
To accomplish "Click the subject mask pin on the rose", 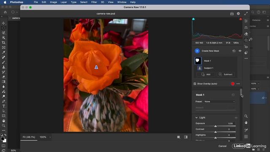I will coord(96,67).
